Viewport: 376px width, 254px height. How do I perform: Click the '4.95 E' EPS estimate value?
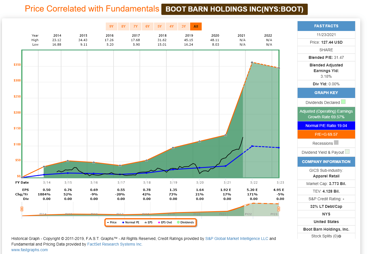[x=279, y=190]
